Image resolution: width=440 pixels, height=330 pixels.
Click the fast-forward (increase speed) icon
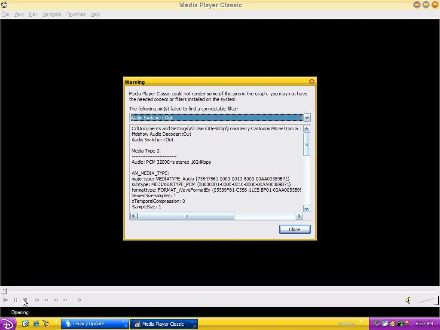(56, 300)
